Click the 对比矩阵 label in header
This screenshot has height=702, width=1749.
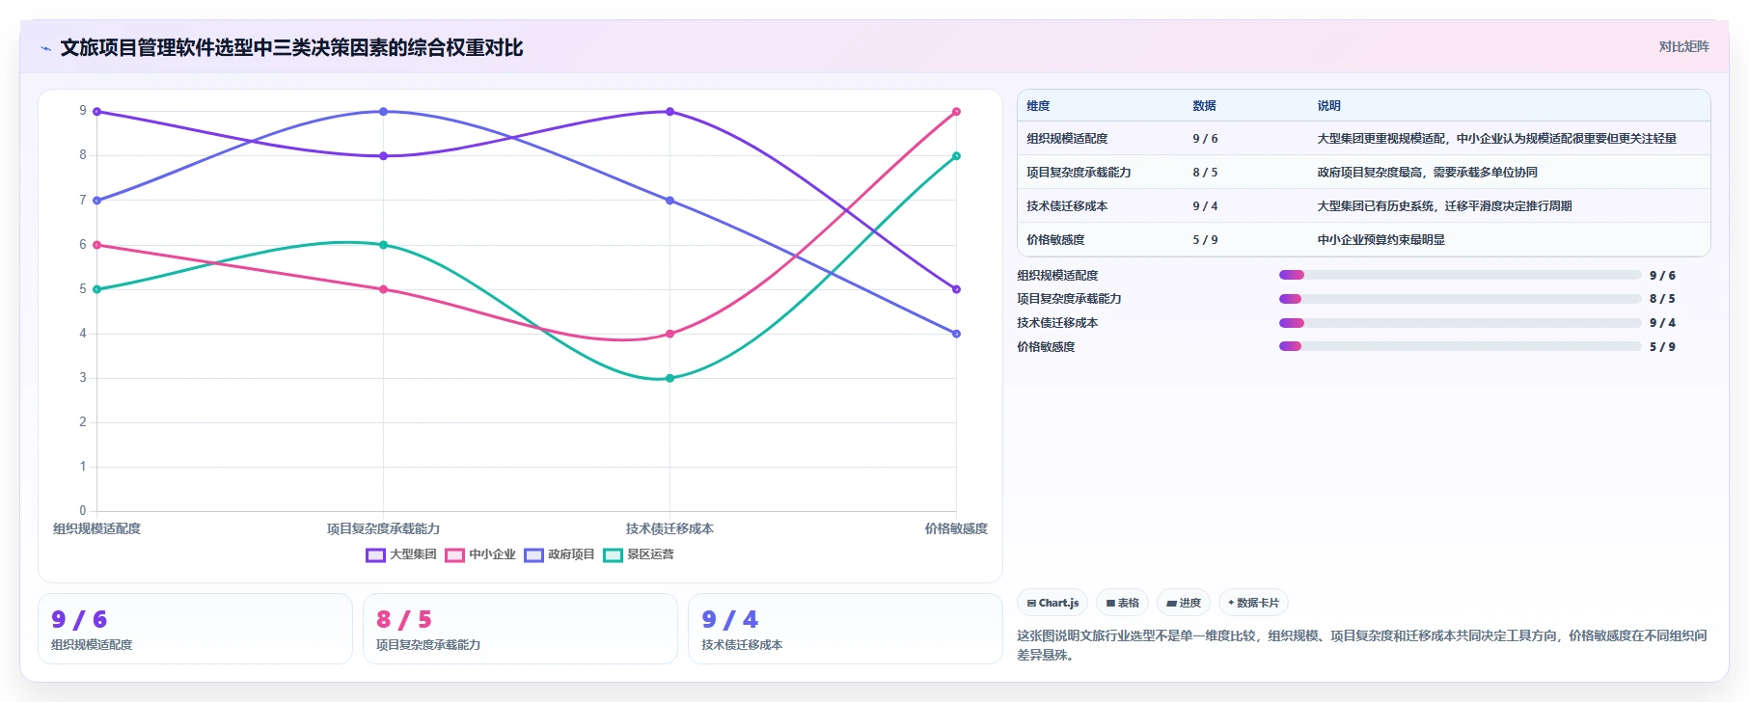pyautogui.click(x=1683, y=47)
